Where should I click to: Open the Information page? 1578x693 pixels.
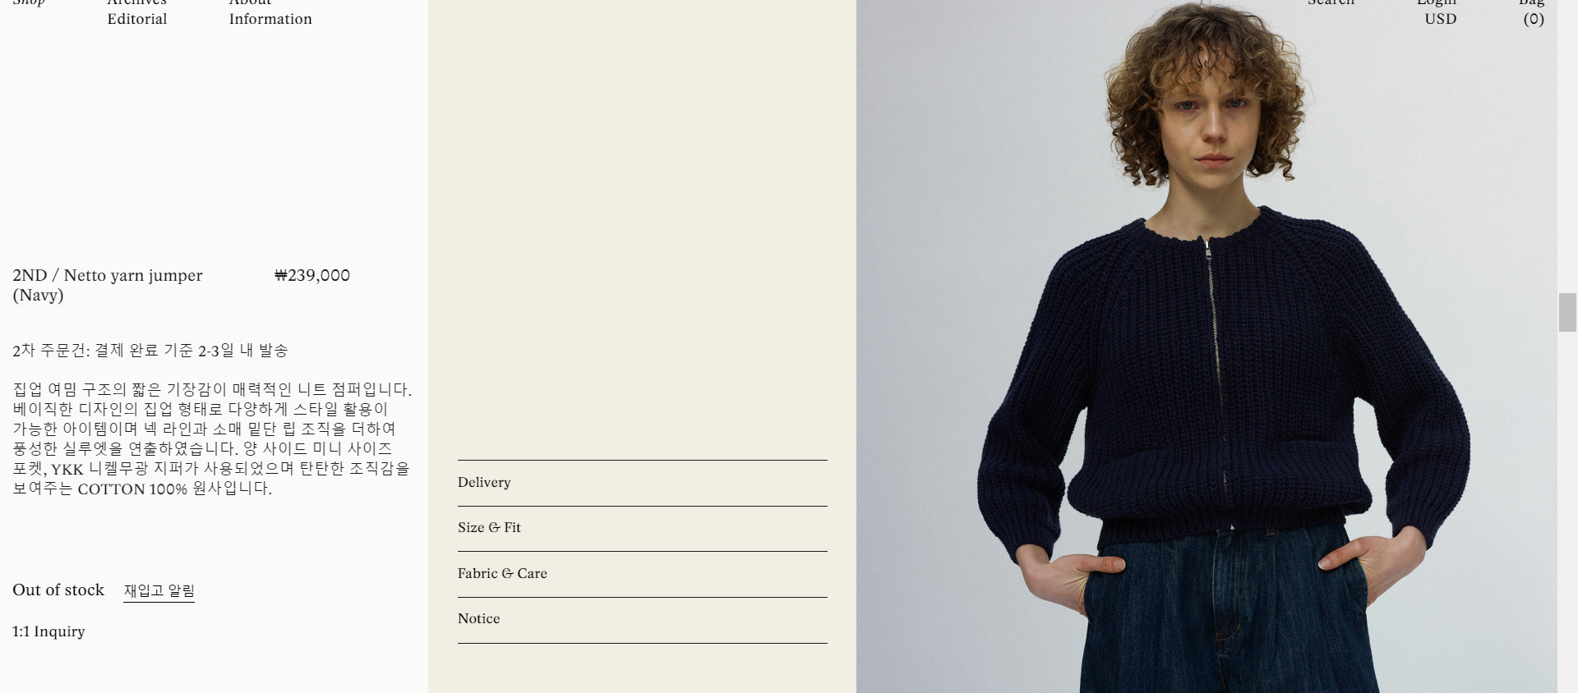[270, 19]
